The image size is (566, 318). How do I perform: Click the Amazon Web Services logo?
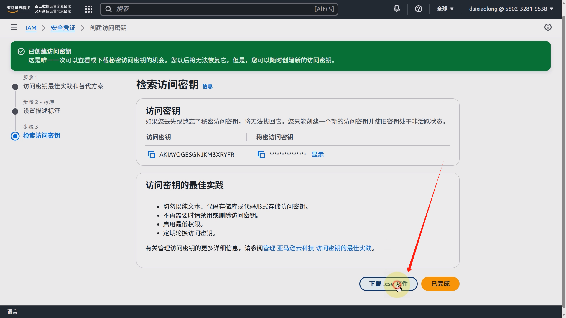coord(18,9)
